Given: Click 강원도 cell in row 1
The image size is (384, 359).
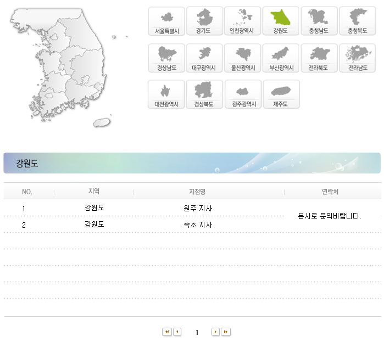Looking at the screenshot, I should coord(94,207).
